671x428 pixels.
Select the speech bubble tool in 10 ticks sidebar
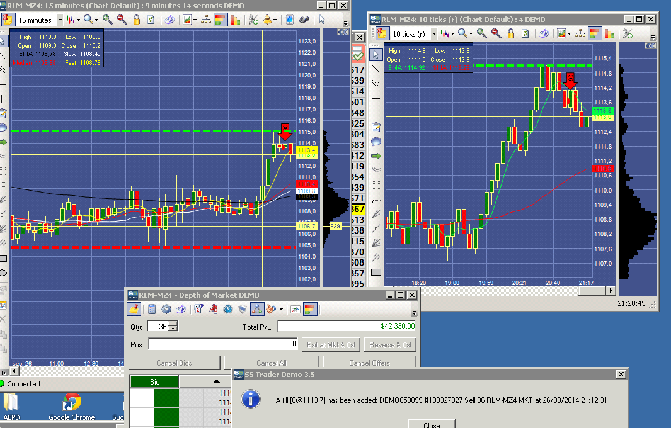coord(376,142)
